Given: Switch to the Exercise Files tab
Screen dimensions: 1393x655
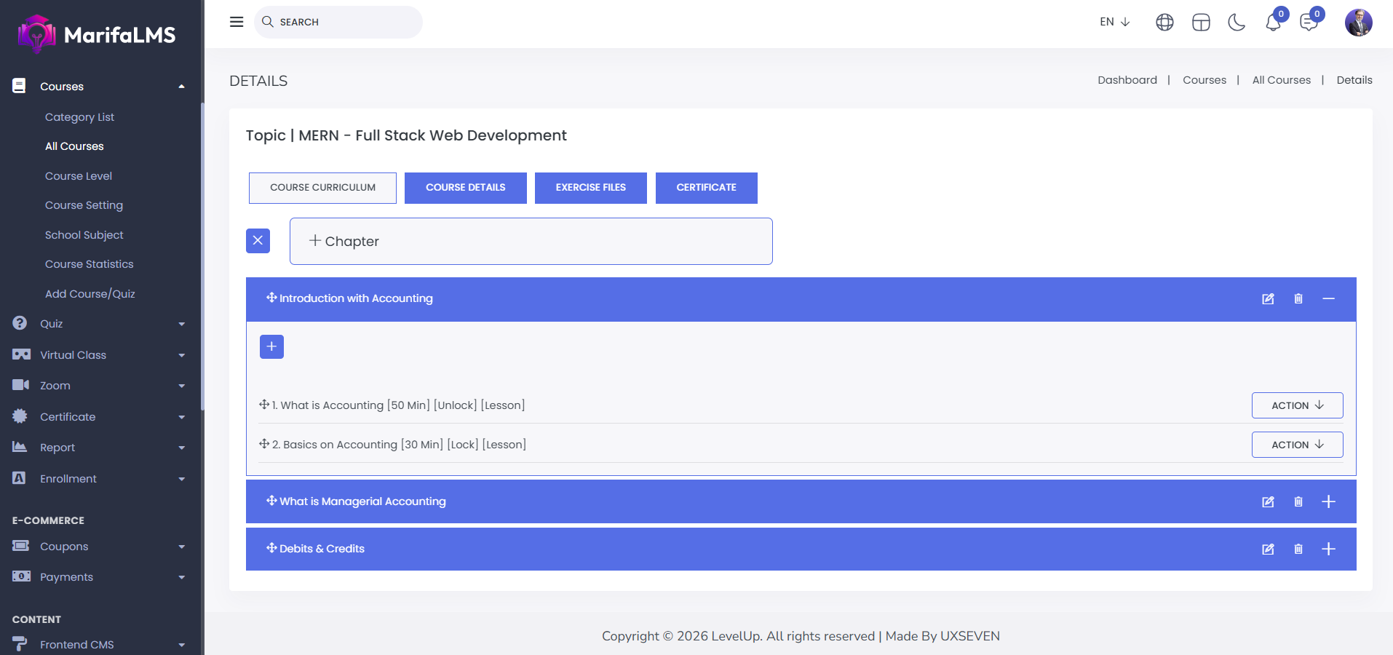Looking at the screenshot, I should [590, 188].
